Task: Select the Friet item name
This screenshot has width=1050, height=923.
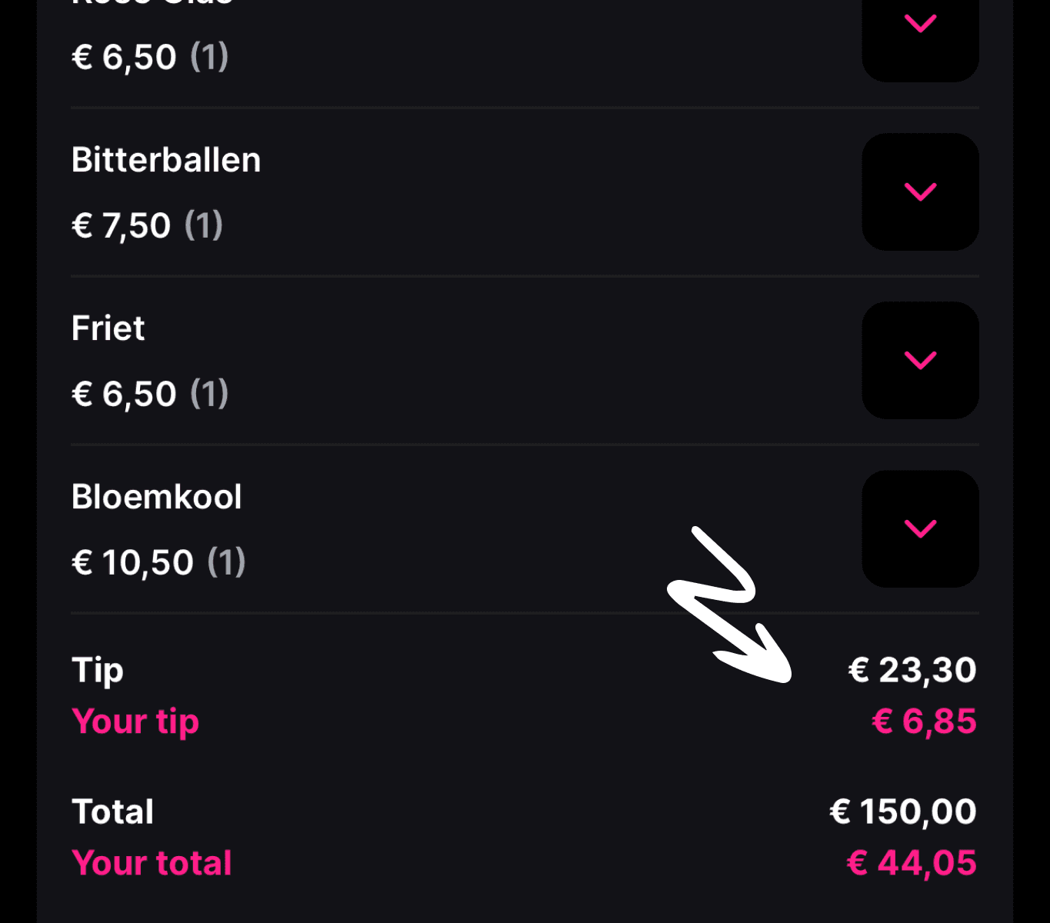Action: (108, 327)
